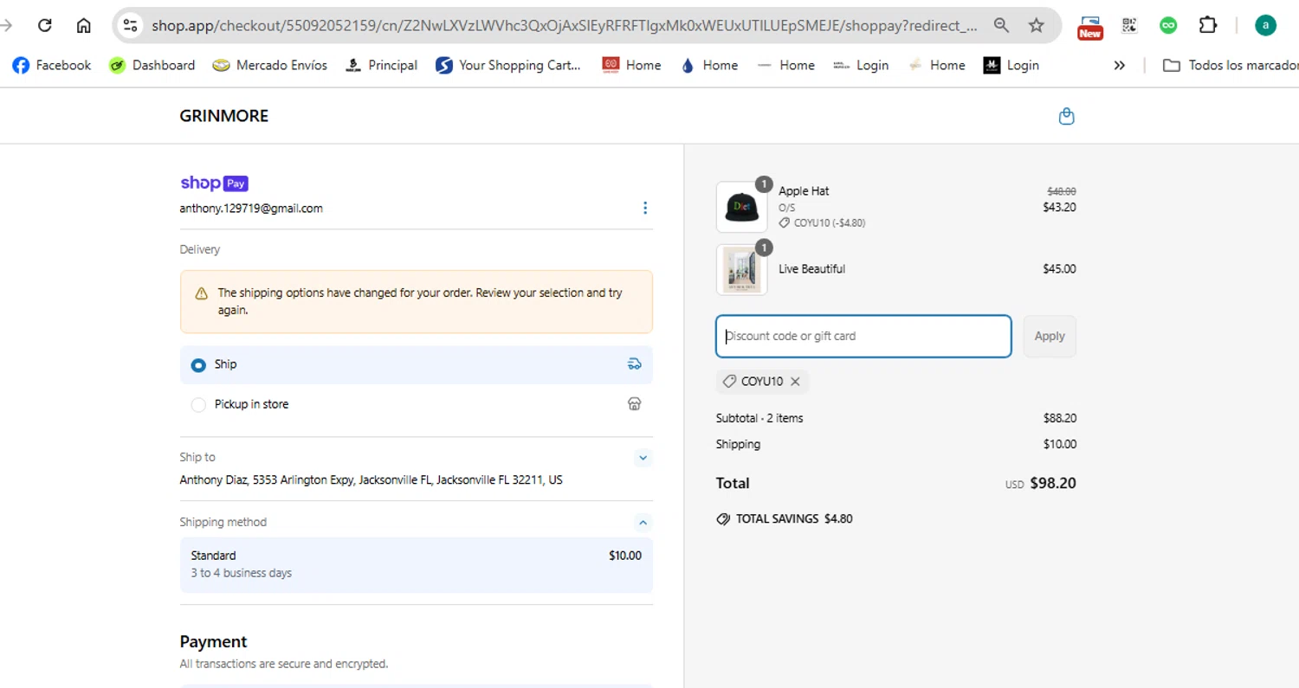Click the Apple Hat price $43.20
This screenshot has width=1299, height=688.
pos(1059,207)
